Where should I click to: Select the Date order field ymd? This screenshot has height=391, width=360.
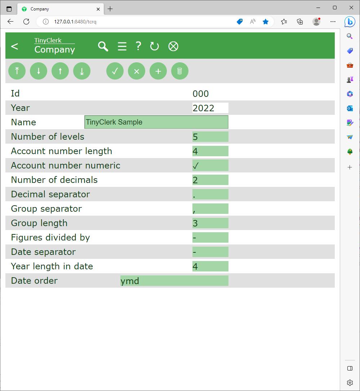click(x=174, y=281)
